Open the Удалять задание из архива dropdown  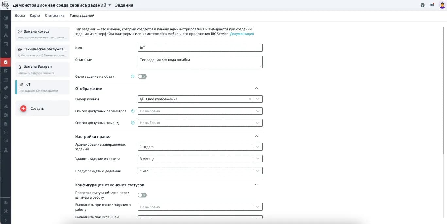point(200,159)
